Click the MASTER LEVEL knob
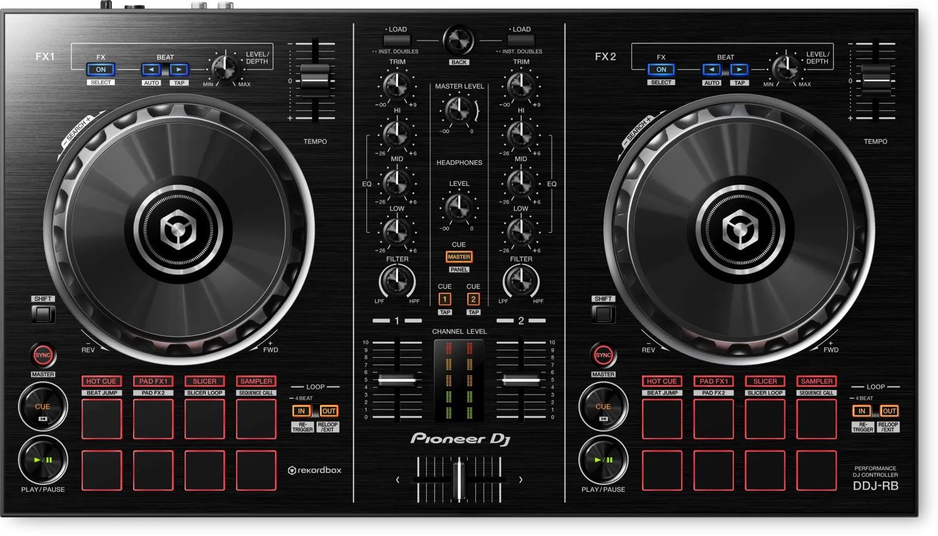938x536 pixels. click(x=458, y=110)
